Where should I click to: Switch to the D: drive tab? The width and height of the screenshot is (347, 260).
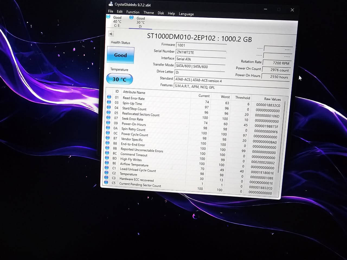(140, 22)
